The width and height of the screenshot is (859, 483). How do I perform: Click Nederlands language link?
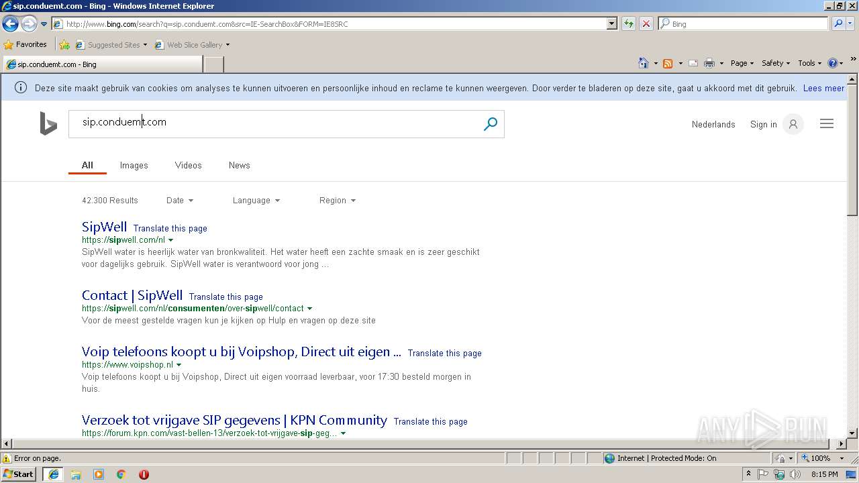click(x=713, y=124)
